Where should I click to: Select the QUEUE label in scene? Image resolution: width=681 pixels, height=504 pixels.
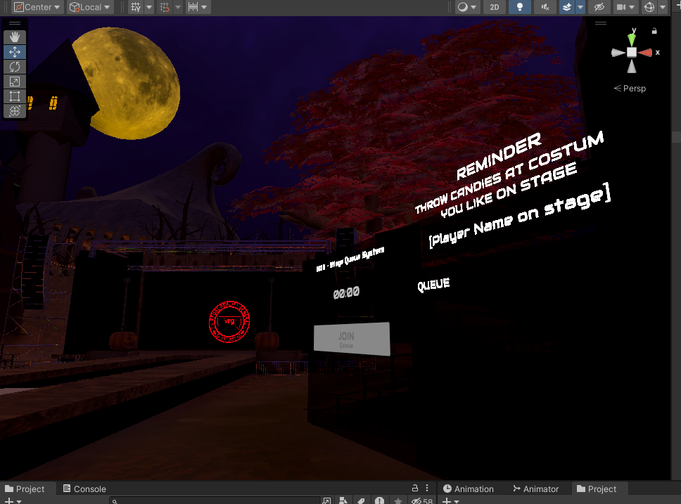[x=433, y=285]
